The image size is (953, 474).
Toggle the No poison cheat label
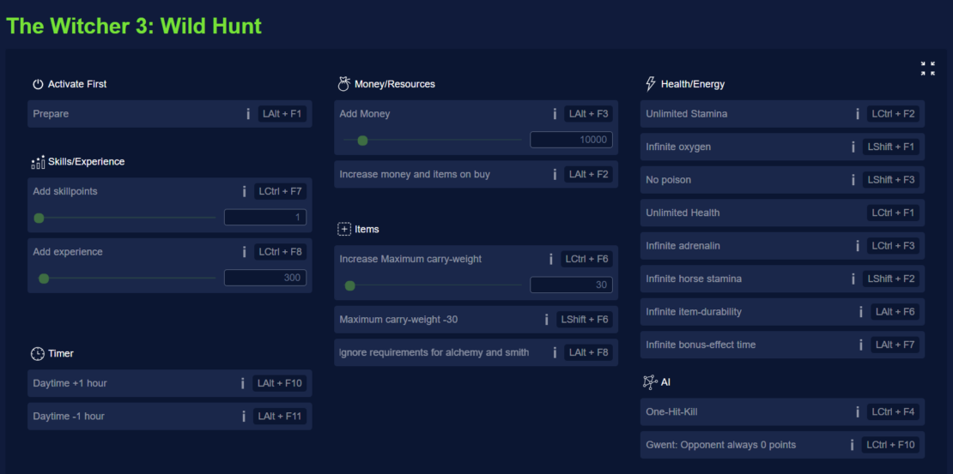pyautogui.click(x=669, y=180)
